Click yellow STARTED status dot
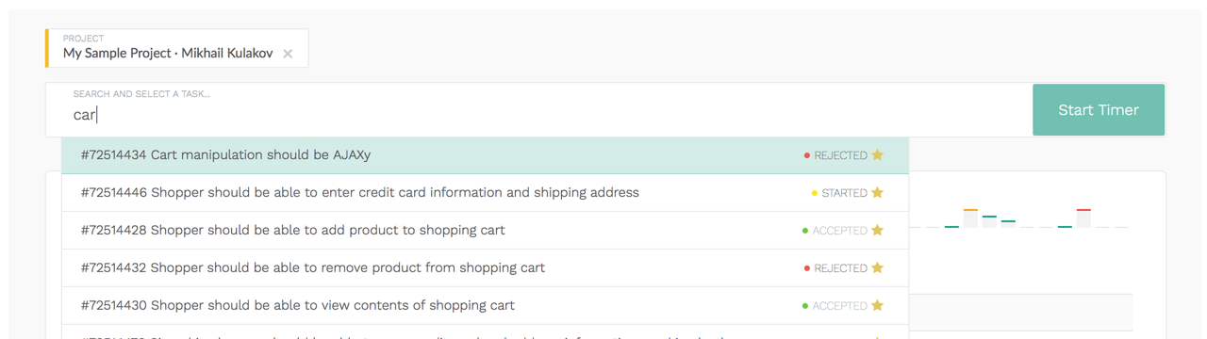1207x339 pixels. (815, 193)
